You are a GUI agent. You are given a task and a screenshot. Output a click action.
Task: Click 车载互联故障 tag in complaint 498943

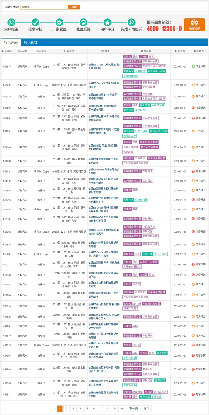(x=150, y=374)
